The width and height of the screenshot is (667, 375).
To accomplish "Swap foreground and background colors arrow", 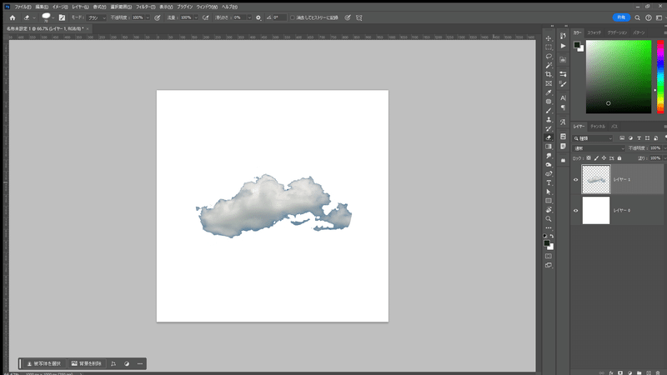I will click(x=552, y=236).
